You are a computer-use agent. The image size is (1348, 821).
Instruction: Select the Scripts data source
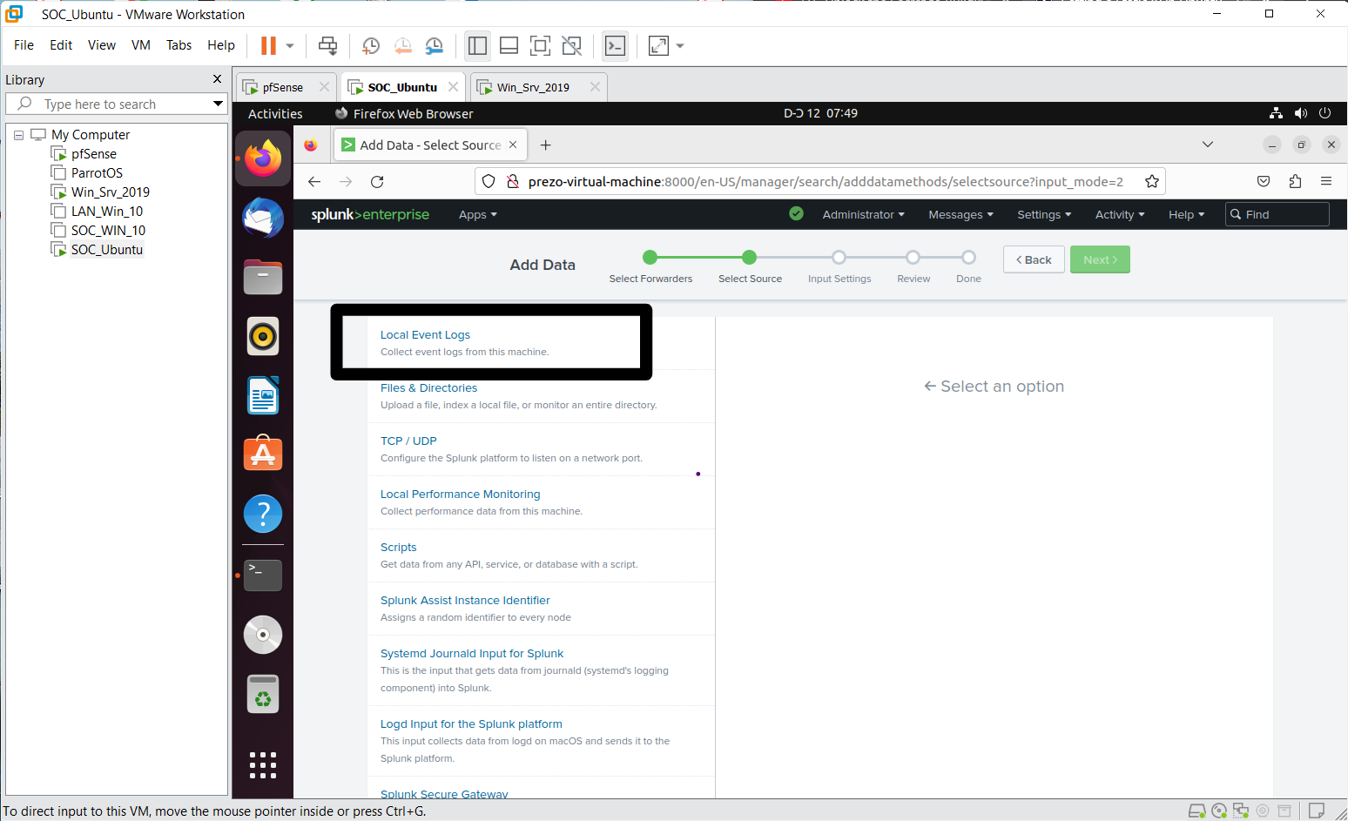coord(398,548)
